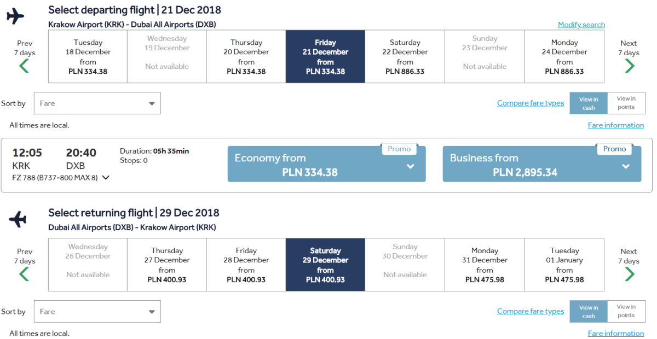Select Tuesday 18 December departing date

88,57
